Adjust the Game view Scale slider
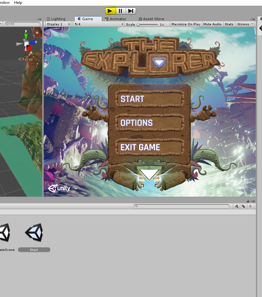The image size is (262, 297). tap(147, 24)
